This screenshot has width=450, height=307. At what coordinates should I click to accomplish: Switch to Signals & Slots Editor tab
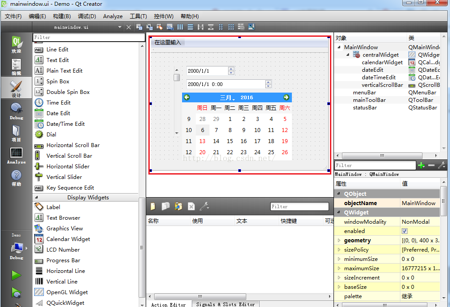[225, 304]
